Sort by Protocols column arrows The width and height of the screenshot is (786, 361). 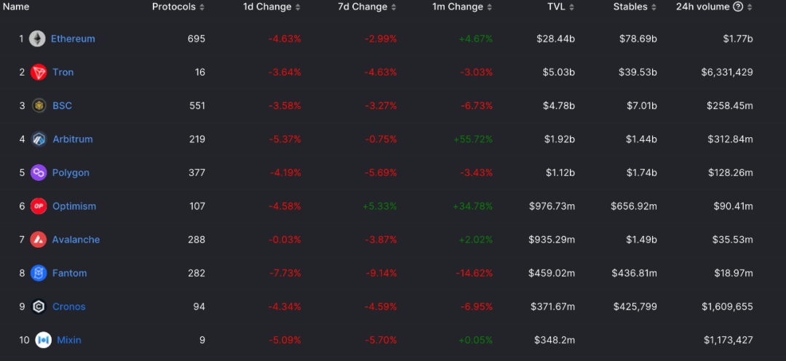202,7
